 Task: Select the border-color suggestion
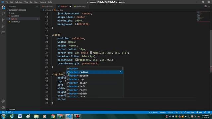coord(95,83)
